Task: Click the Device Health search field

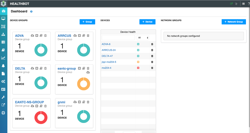Action: tap(118, 38)
